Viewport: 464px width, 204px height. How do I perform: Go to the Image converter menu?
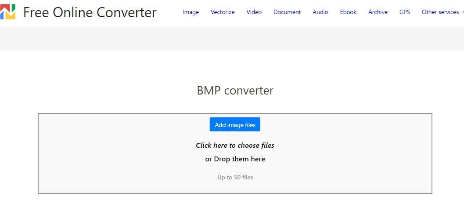point(191,12)
